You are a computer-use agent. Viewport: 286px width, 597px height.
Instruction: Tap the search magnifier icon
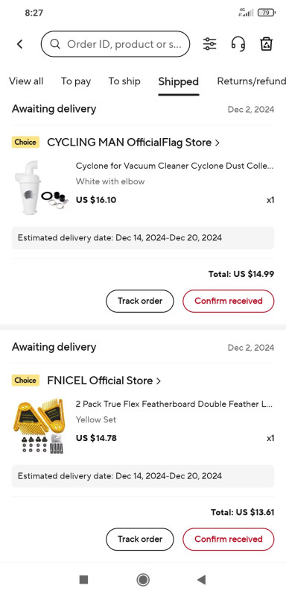click(x=55, y=44)
